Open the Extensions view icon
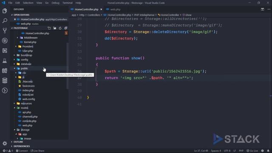The height and width of the screenshot is (153, 272). [x=5, y=51]
